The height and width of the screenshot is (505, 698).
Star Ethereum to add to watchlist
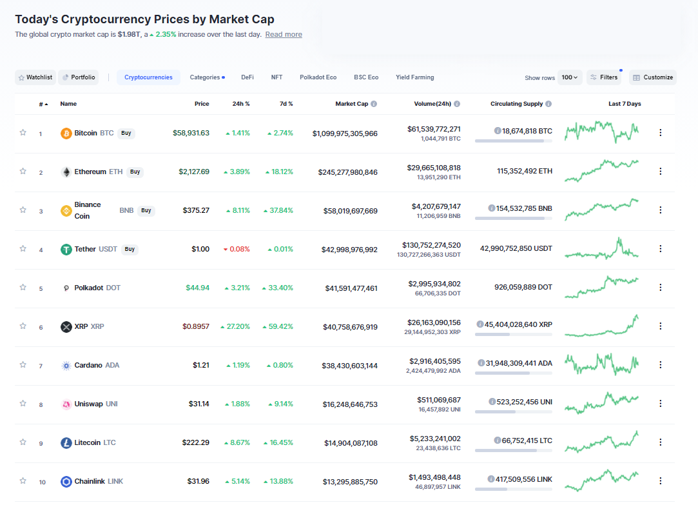pos(23,171)
